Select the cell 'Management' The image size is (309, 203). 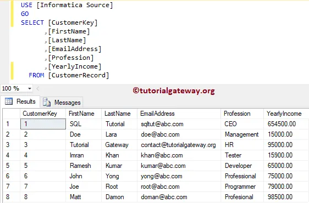(242, 134)
